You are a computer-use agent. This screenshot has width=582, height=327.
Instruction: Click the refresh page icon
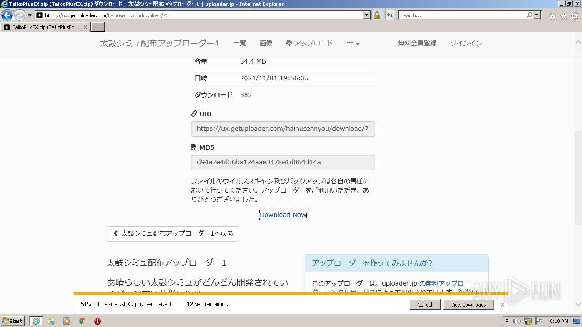point(390,15)
